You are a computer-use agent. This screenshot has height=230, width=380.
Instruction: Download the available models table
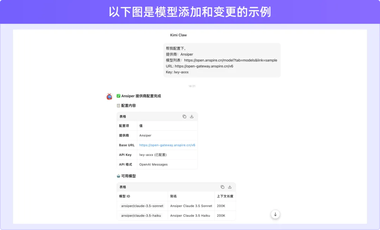point(230,187)
